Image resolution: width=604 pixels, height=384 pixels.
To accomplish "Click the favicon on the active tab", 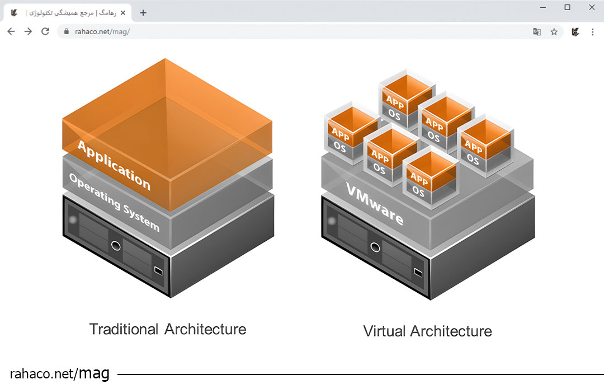I will pos(13,12).
